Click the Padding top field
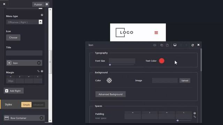Image resolution: width=223 pixels, height=125 pixels. pos(133,116)
